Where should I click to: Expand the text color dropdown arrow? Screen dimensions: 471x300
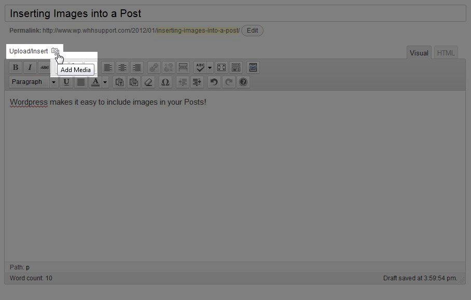click(x=105, y=82)
